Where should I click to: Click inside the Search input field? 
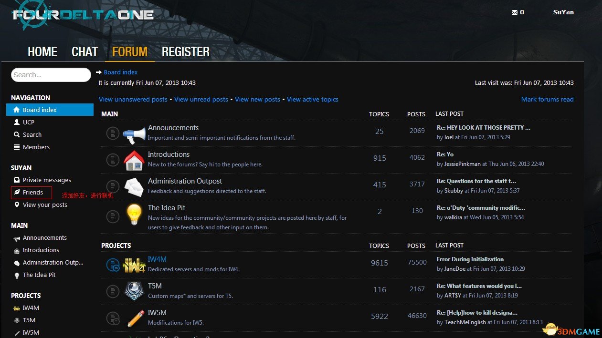(x=51, y=75)
